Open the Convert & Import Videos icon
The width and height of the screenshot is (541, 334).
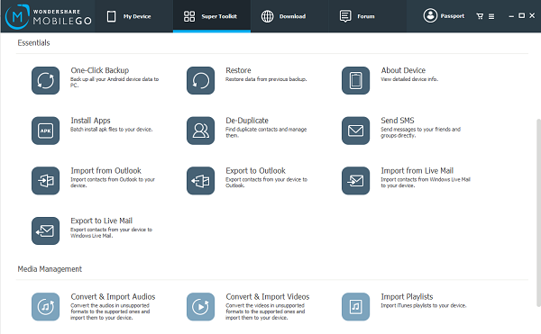point(200,307)
